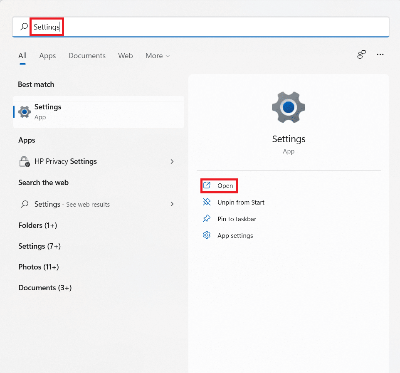The image size is (400, 373).
Task: Click the chevron next to HP Privacy Settings
Action: click(x=172, y=161)
